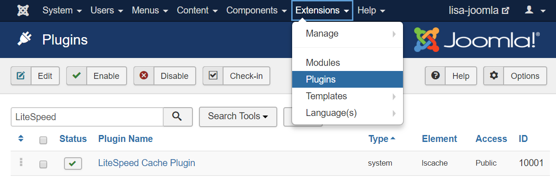Click the Options gear icon
The width and height of the screenshot is (556, 180).
coord(493,76)
